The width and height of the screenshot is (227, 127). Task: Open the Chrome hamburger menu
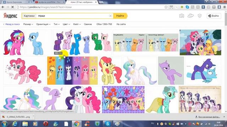tap(225, 7)
